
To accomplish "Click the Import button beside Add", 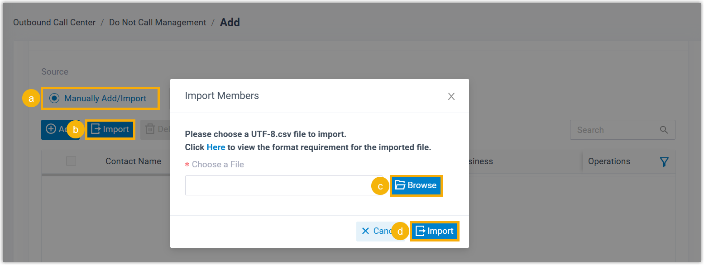I will [110, 130].
